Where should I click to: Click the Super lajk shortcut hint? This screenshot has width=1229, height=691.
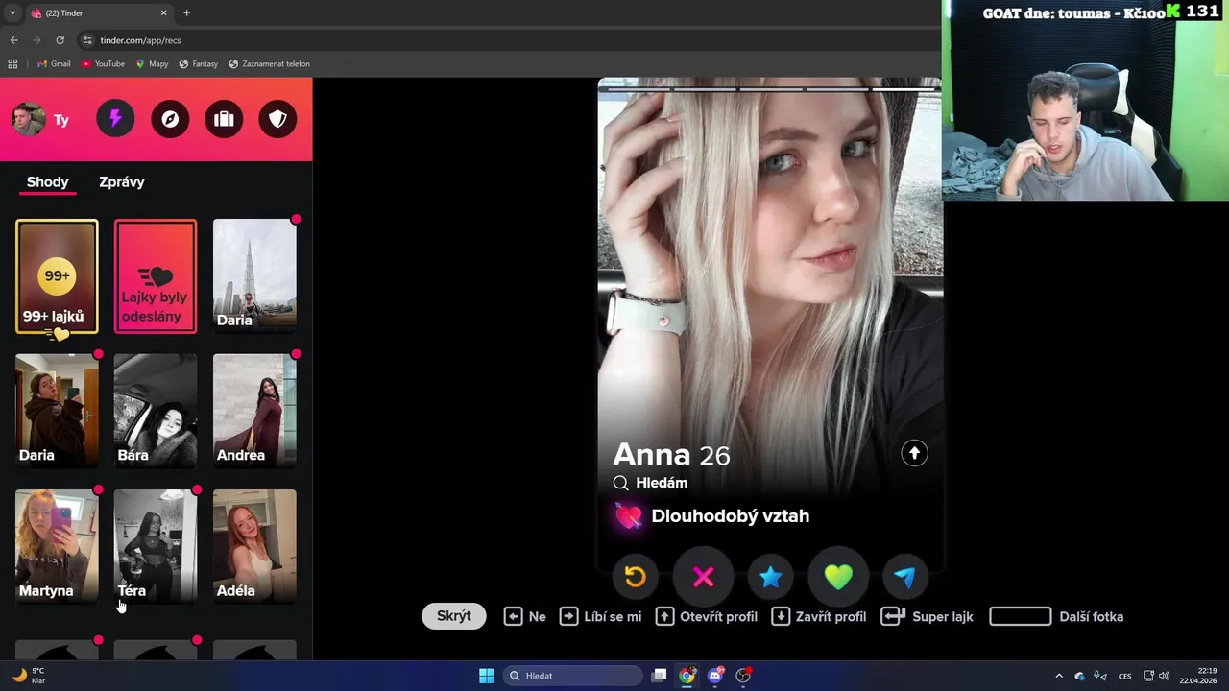[x=928, y=616]
